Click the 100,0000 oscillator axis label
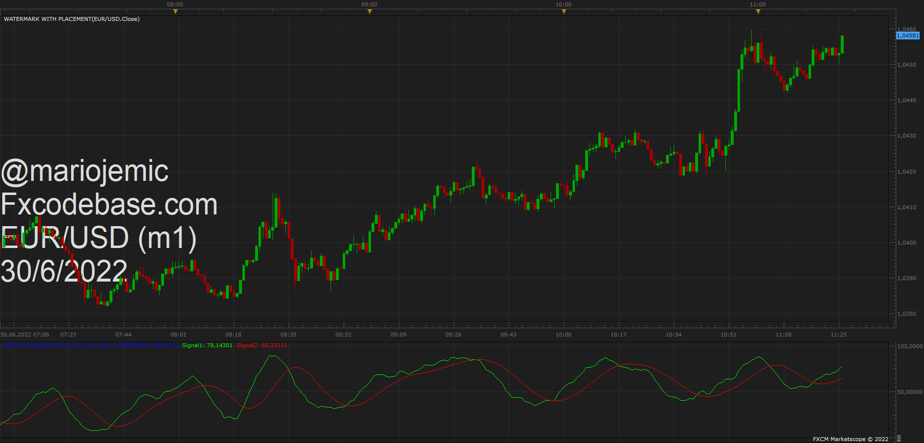924x443 pixels. pos(910,346)
